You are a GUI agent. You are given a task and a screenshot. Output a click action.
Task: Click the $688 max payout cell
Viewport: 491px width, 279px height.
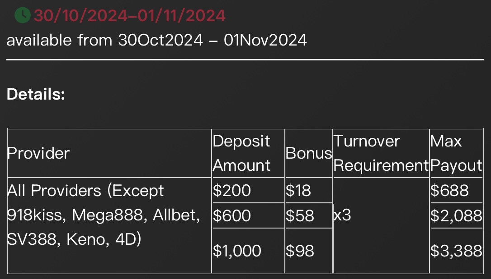[450, 191]
